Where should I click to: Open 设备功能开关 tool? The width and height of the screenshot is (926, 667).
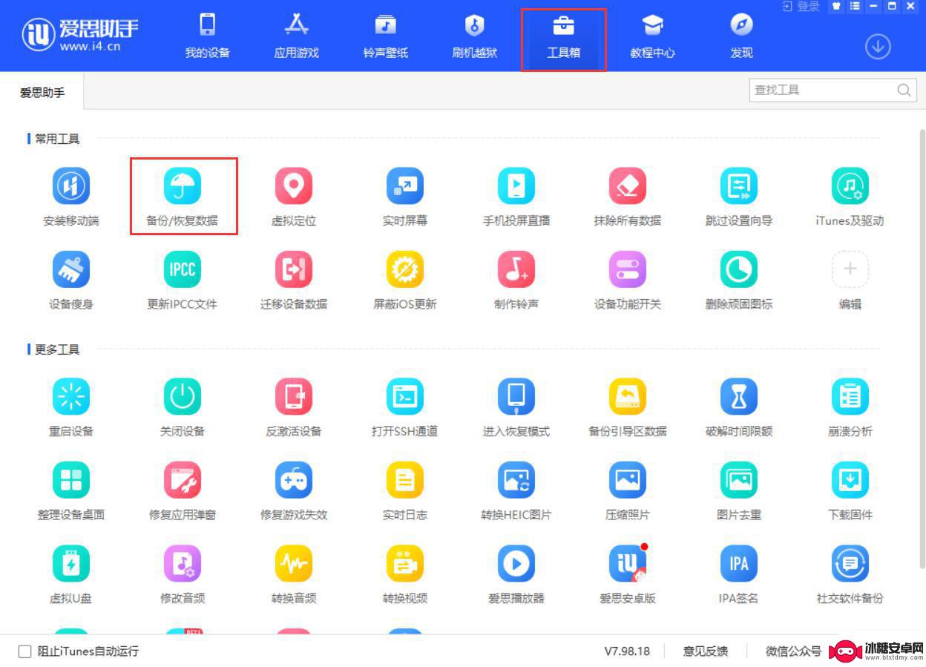pos(628,269)
